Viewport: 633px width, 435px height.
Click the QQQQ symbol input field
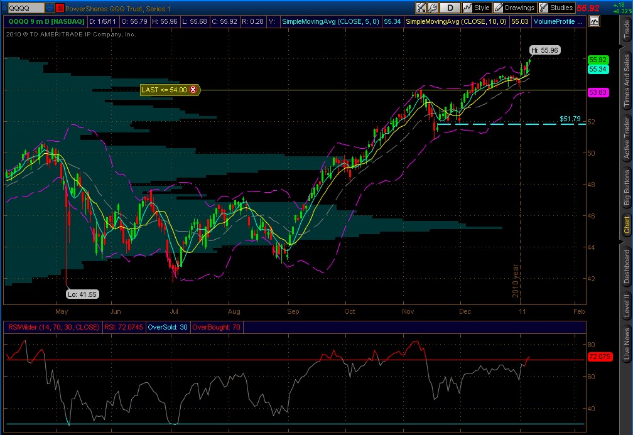[25, 8]
